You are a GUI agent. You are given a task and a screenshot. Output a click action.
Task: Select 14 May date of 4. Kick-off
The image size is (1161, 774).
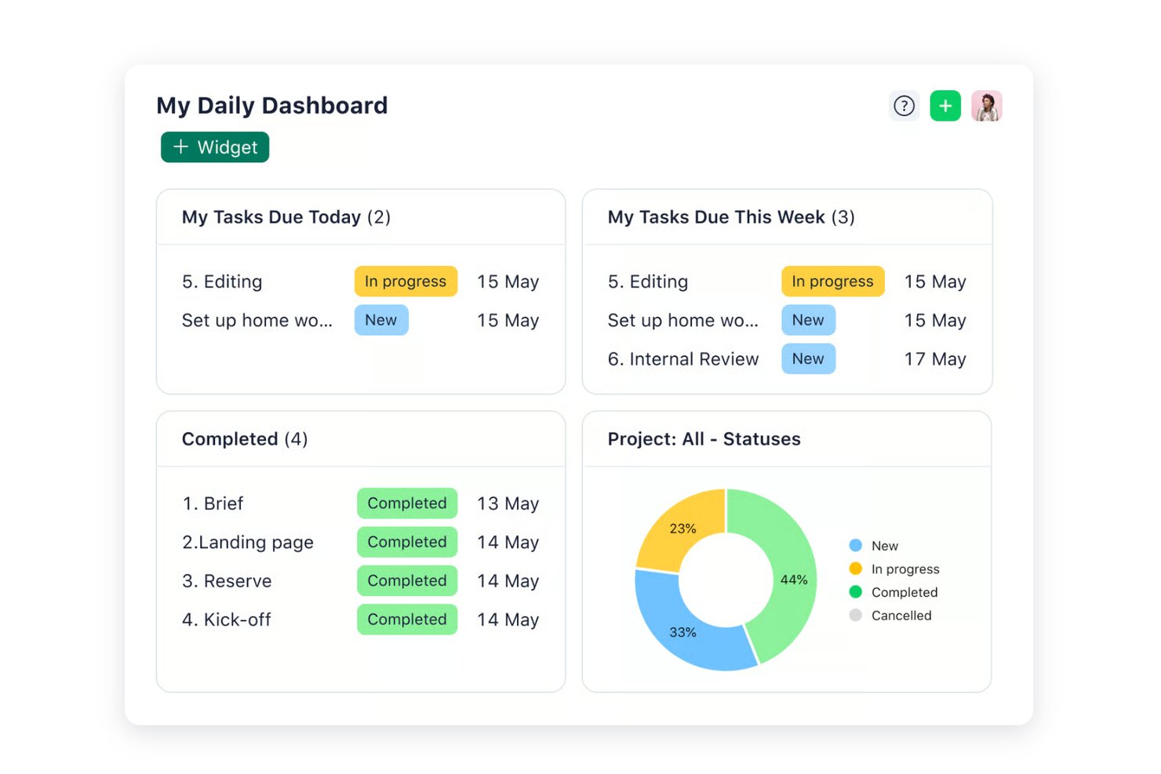click(x=508, y=620)
